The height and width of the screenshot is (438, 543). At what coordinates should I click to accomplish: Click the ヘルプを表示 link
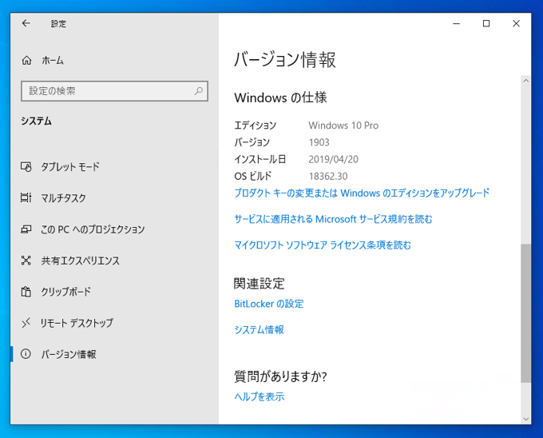click(x=259, y=396)
